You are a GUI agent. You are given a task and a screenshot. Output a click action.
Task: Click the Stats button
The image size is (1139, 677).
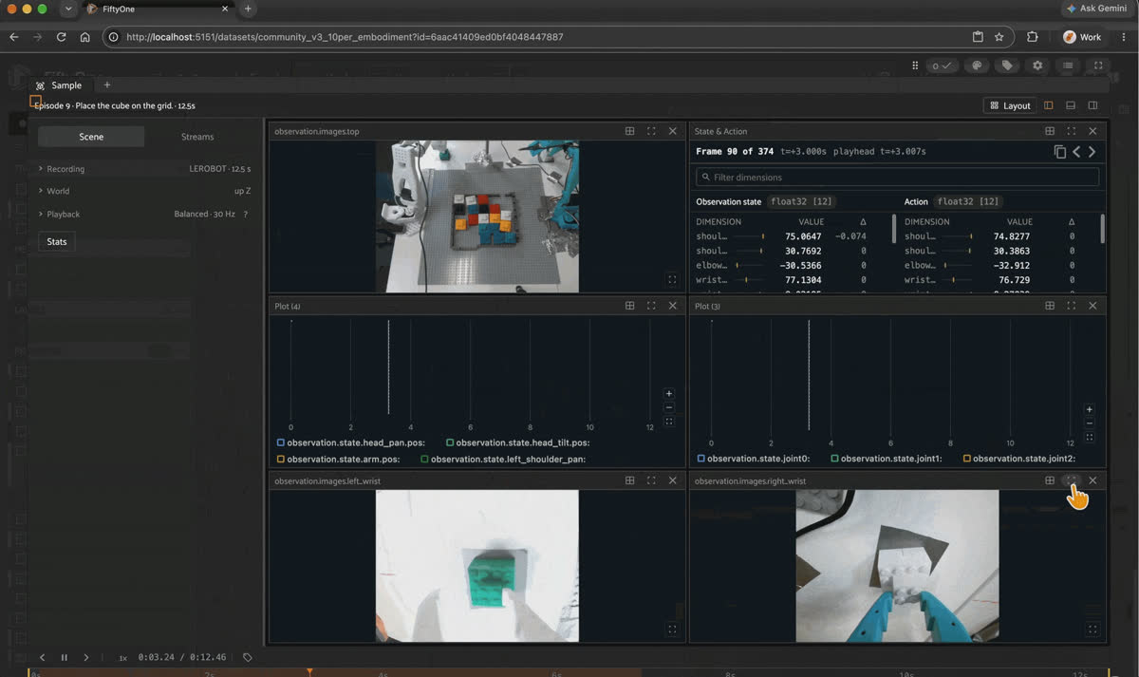[57, 241]
